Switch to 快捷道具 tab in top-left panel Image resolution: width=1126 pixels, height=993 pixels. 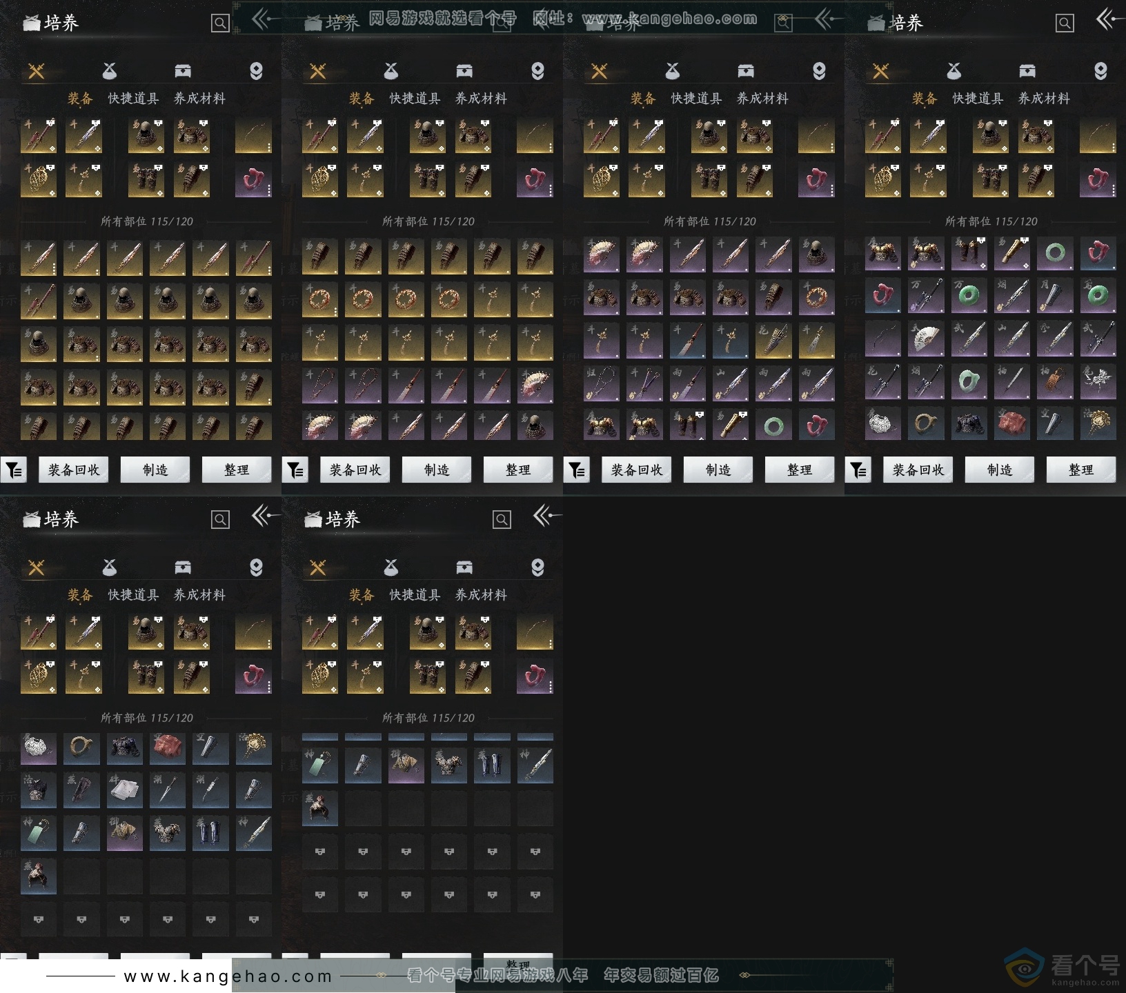click(134, 99)
